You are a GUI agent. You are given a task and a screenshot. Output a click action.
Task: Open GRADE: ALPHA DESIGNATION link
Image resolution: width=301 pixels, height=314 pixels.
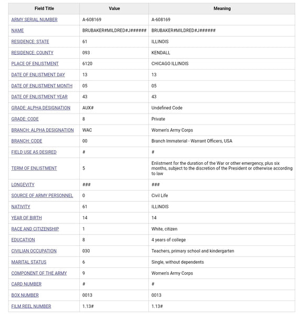41,108
